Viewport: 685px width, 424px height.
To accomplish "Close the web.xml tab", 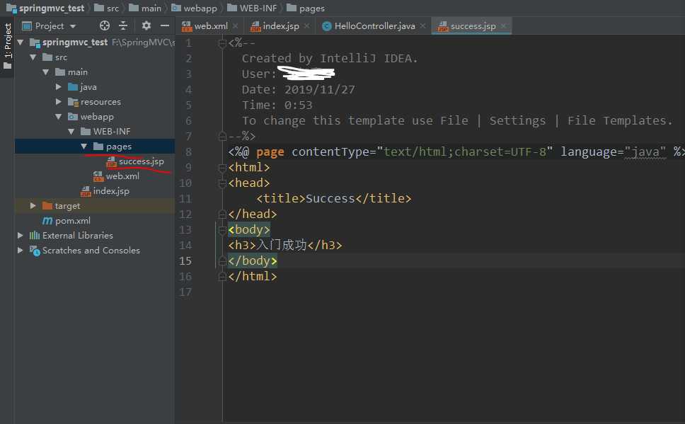I will pyautogui.click(x=236, y=26).
